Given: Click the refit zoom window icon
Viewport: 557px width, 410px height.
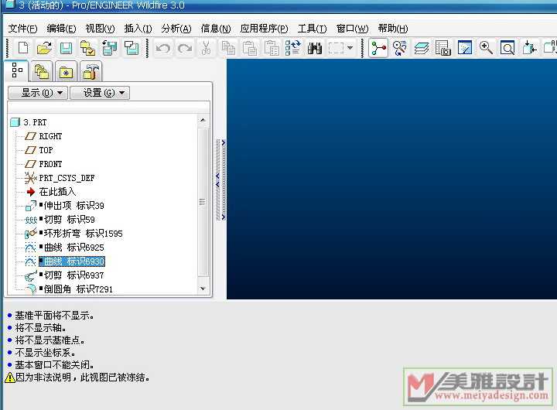Looking at the screenshot, I should click(x=507, y=48).
